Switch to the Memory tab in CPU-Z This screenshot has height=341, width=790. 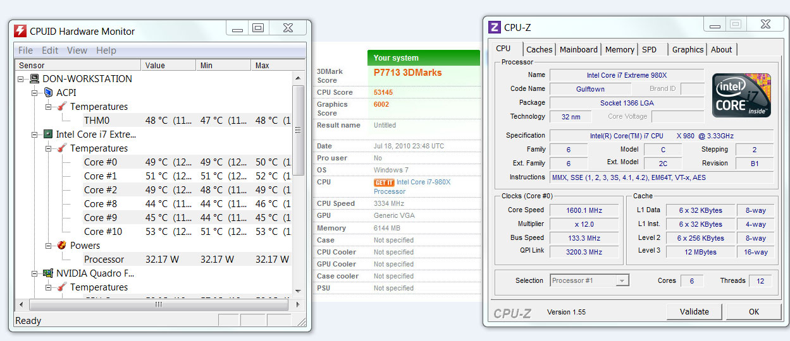[620, 49]
